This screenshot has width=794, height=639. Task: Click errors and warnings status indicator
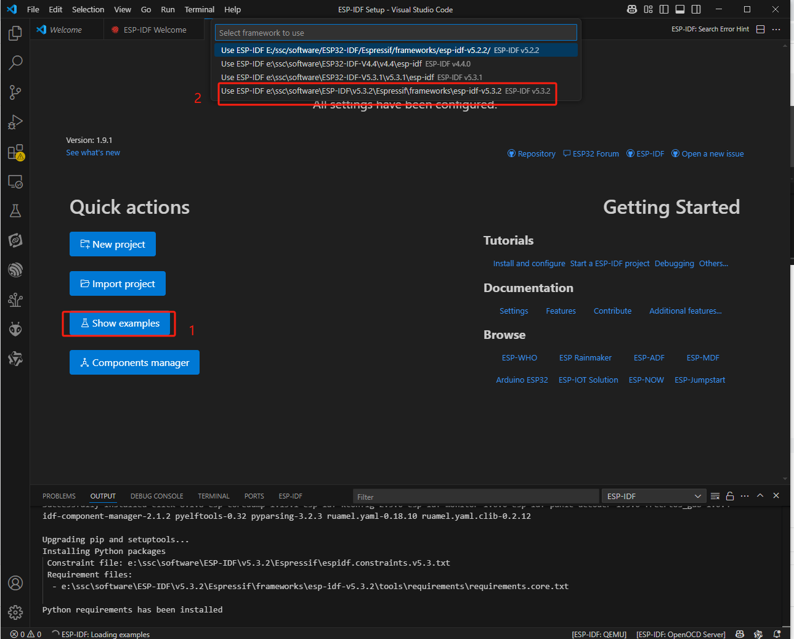tap(26, 634)
